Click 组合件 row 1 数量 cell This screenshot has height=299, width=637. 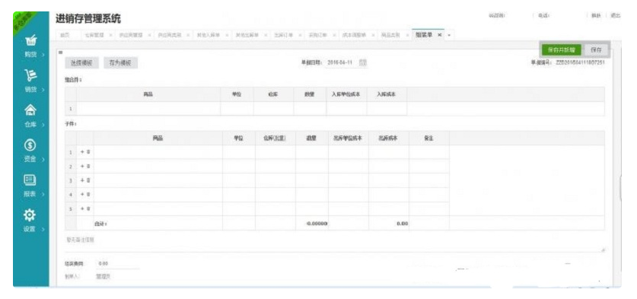pyautogui.click(x=310, y=109)
